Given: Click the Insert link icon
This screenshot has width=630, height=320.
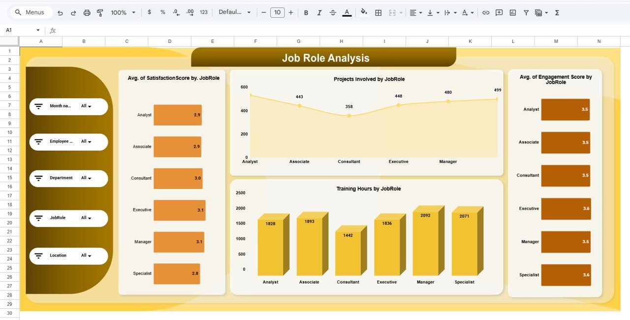Looking at the screenshot, I should tap(486, 12).
